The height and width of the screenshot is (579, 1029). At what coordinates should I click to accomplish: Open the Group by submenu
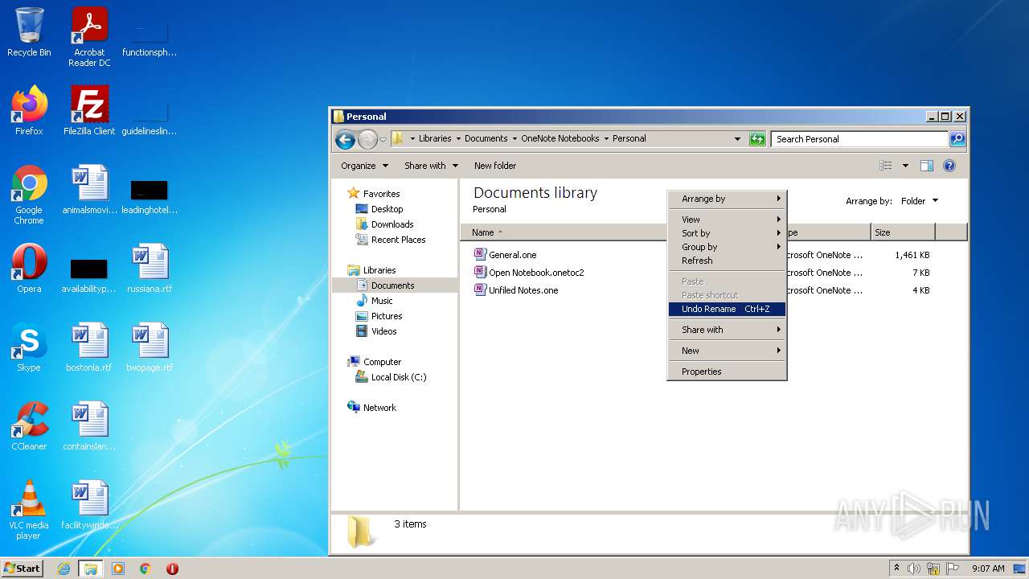tap(727, 247)
